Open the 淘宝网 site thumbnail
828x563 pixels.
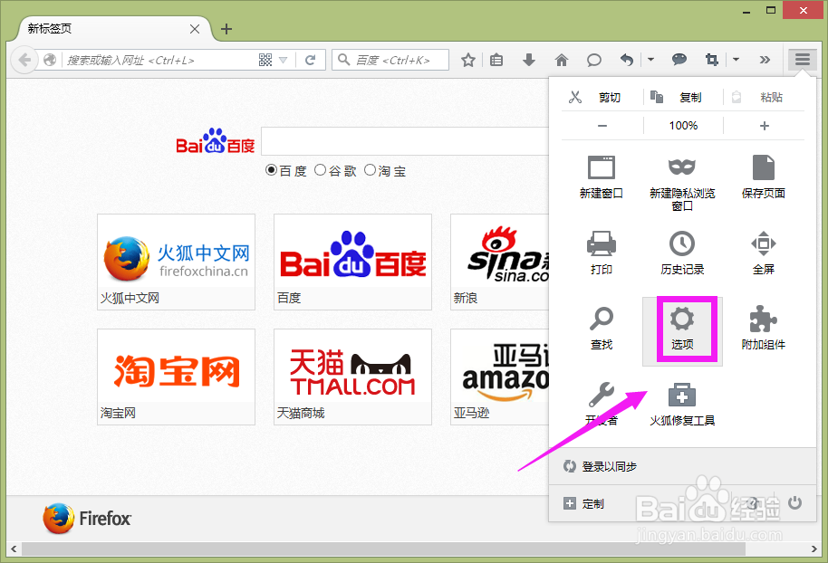[177, 377]
